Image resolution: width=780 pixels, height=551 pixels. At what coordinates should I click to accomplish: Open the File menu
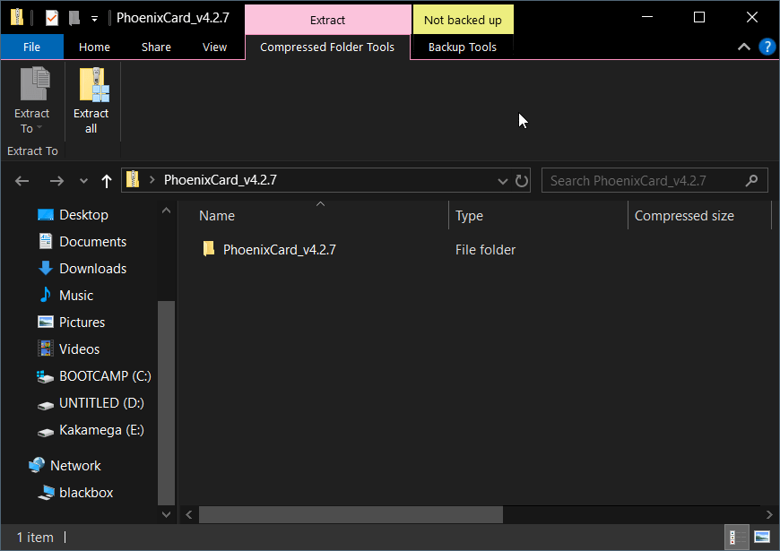32,47
